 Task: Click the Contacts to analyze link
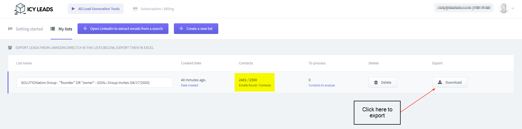[322, 85]
